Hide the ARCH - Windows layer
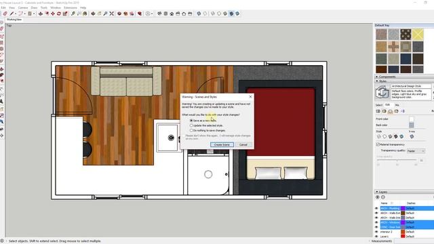 376,222
